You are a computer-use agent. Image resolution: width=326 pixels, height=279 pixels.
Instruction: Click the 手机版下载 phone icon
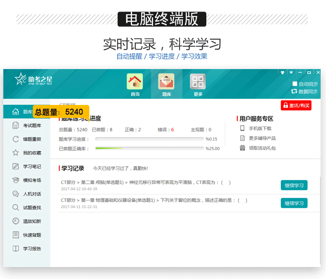point(242,128)
